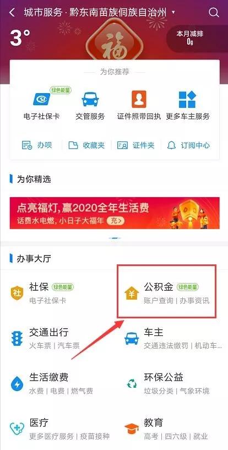228x450 pixels.
Task: Select the 交管服务 car icon
Action: pyautogui.click(x=90, y=99)
